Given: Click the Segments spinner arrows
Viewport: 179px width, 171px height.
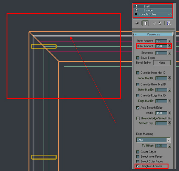Looking at the screenshot, I should 169,53.
